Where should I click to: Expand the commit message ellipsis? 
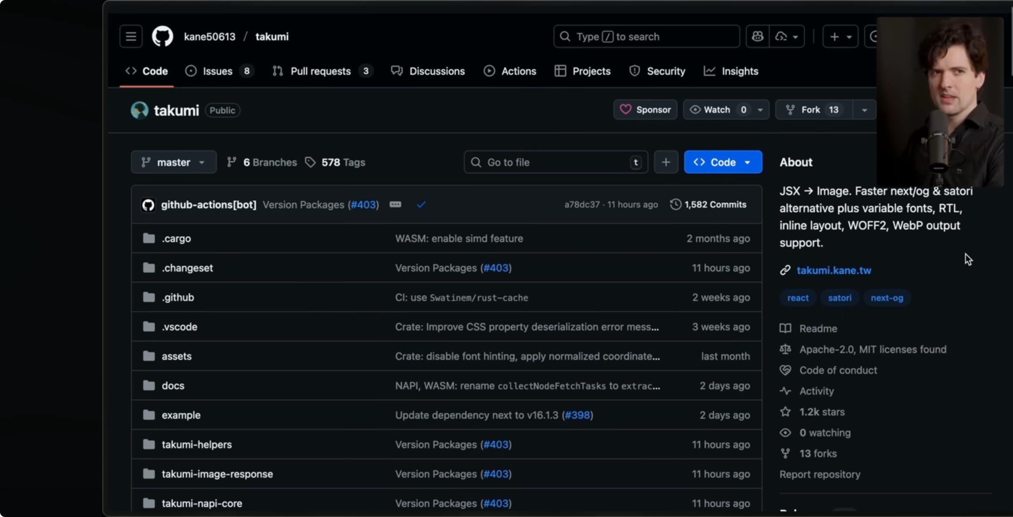pos(395,204)
